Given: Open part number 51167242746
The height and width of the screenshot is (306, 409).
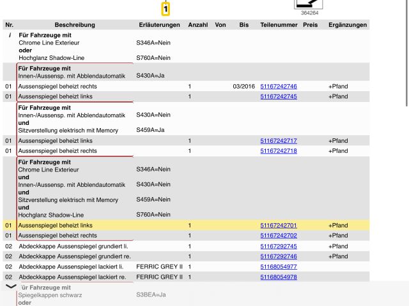Looking at the screenshot, I should coord(278,86).
